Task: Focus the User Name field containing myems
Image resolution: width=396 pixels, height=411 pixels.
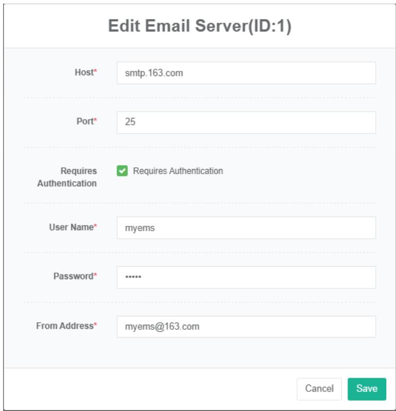Action: pyautogui.click(x=246, y=227)
